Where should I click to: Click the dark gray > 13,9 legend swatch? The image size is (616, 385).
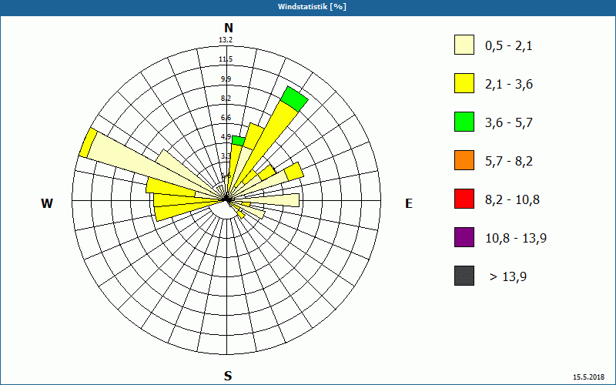click(464, 276)
